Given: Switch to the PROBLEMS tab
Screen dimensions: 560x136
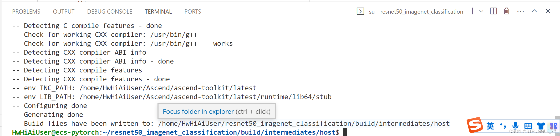Looking at the screenshot, I should click(26, 12).
